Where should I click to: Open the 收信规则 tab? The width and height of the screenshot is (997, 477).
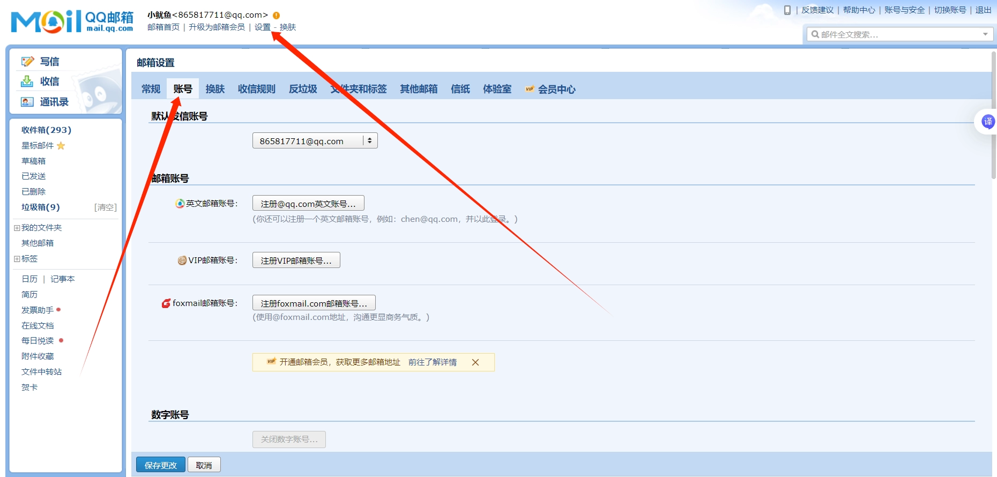pyautogui.click(x=257, y=89)
